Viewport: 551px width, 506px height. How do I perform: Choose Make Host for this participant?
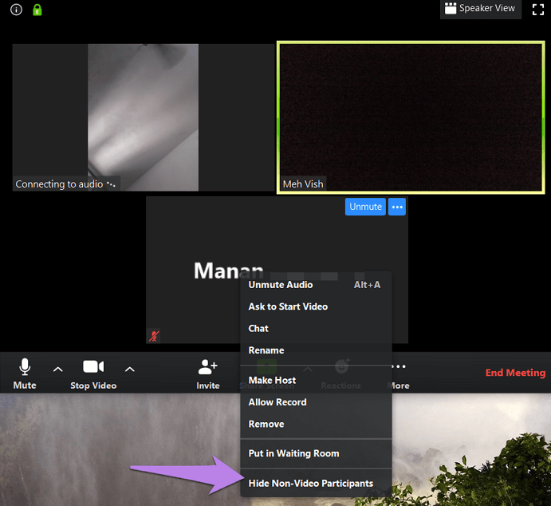[316, 380]
